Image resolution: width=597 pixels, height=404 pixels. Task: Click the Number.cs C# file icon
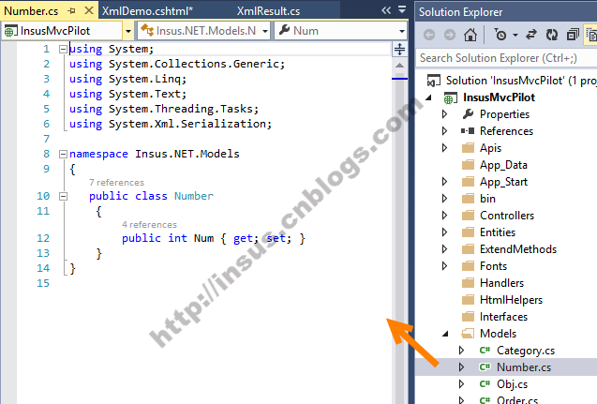(485, 367)
